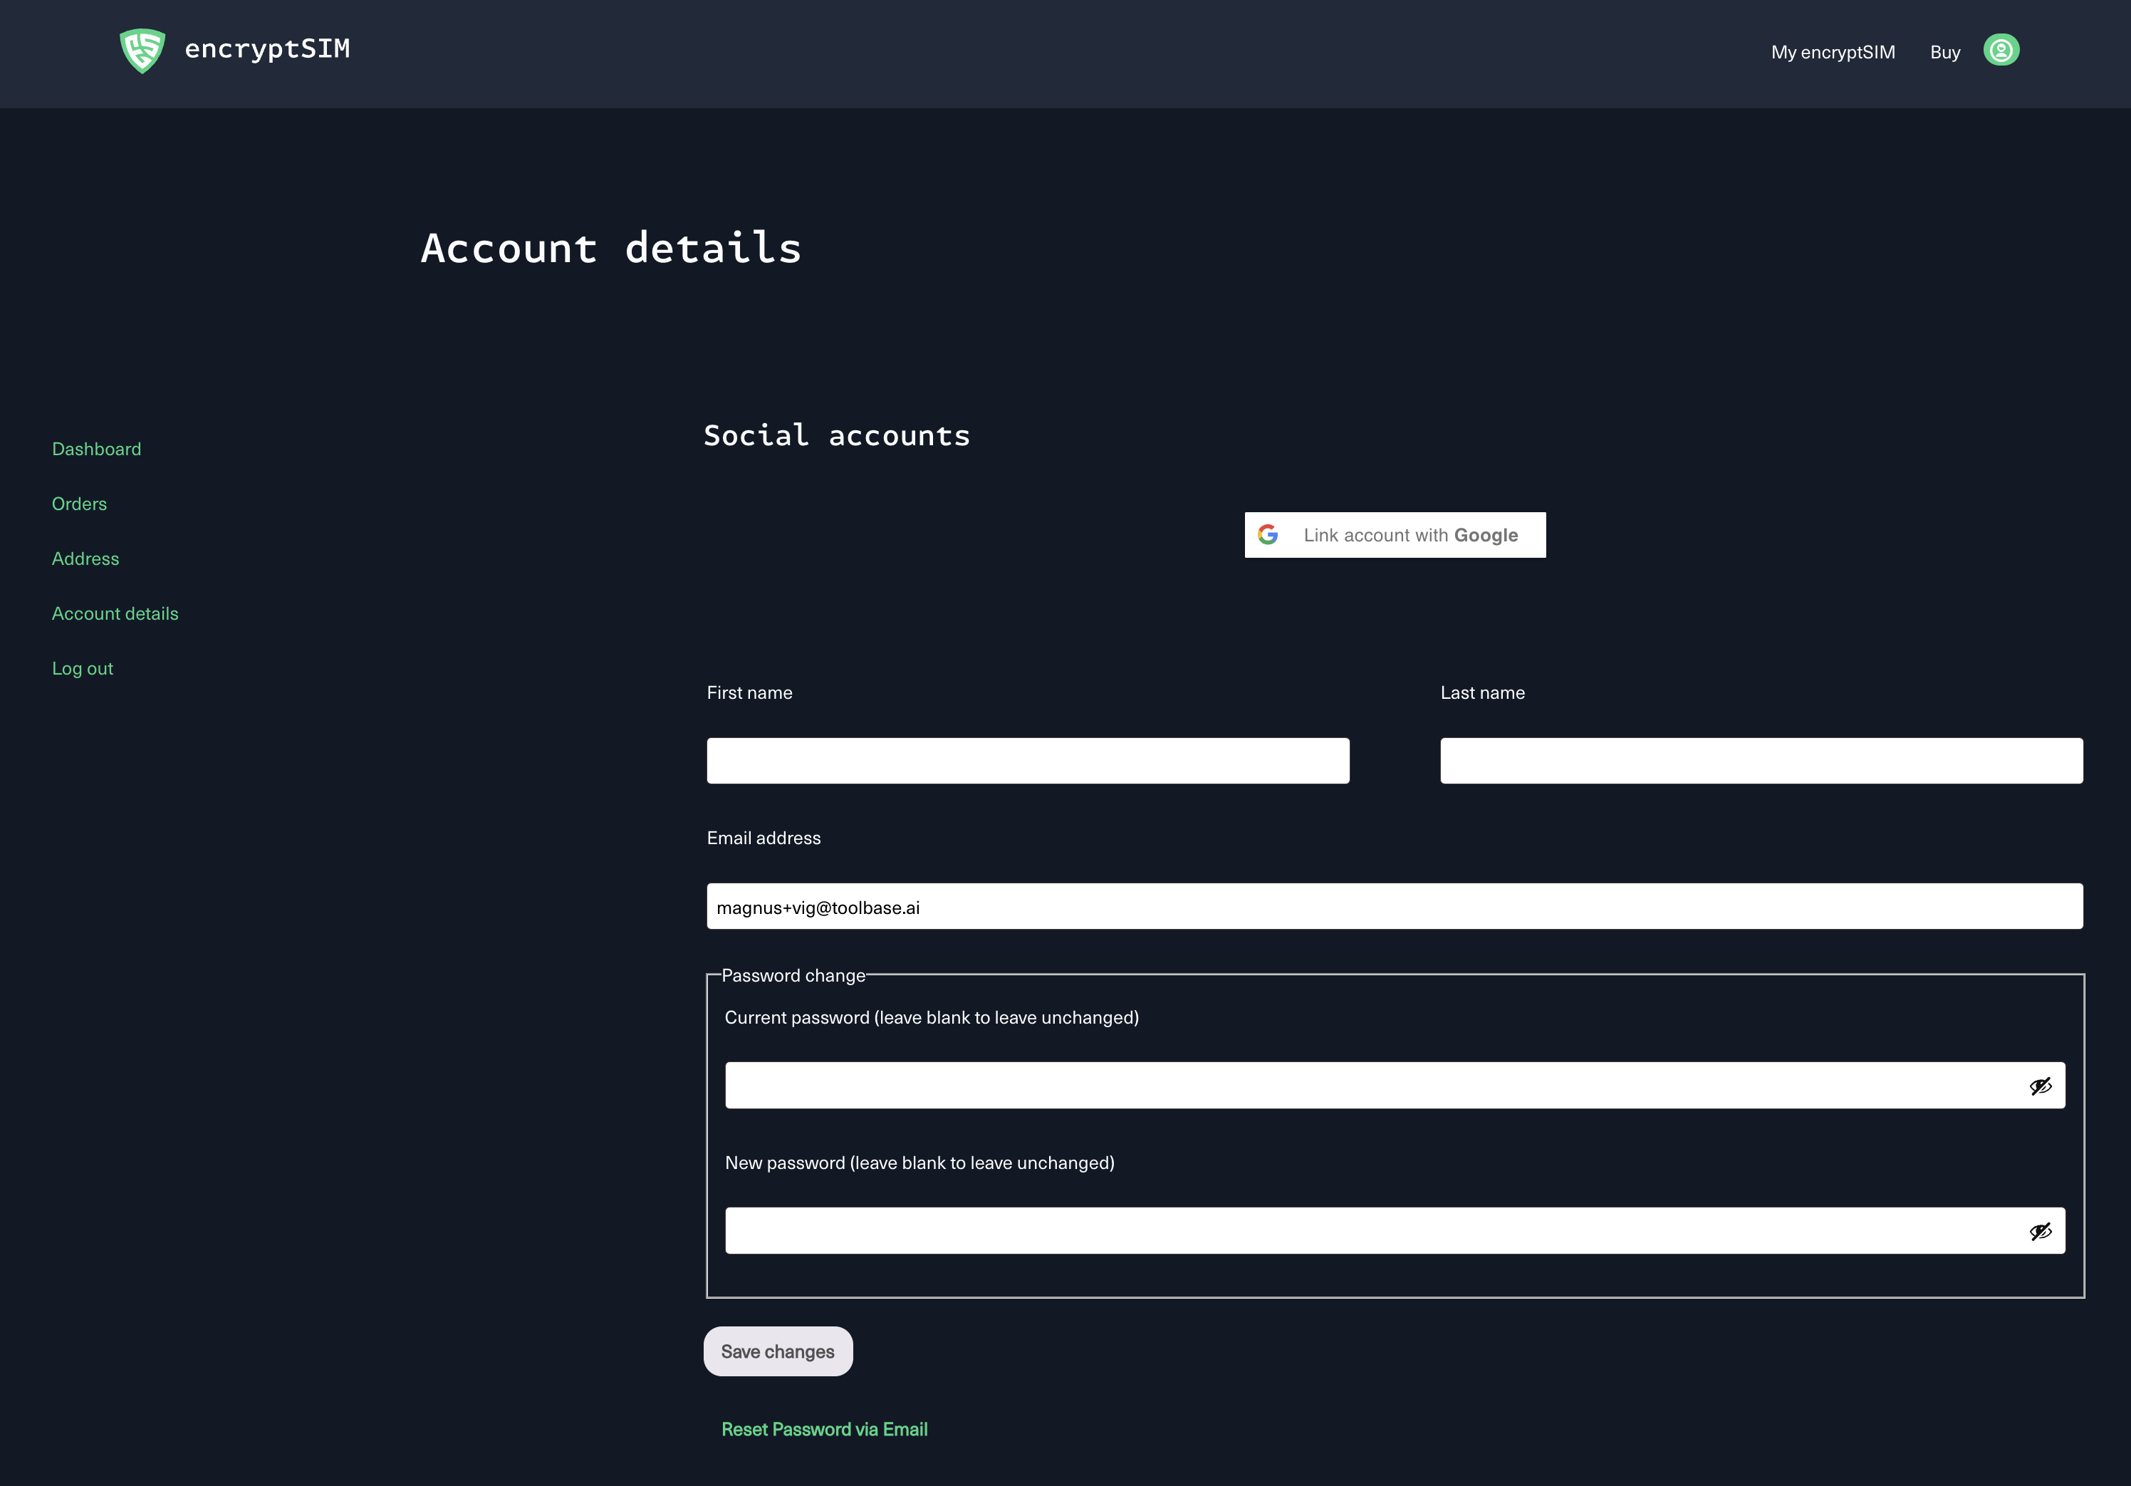Screen dimensions: 2131x1486
Task: Open My encryptSIM in top navigation
Action: (1832, 52)
